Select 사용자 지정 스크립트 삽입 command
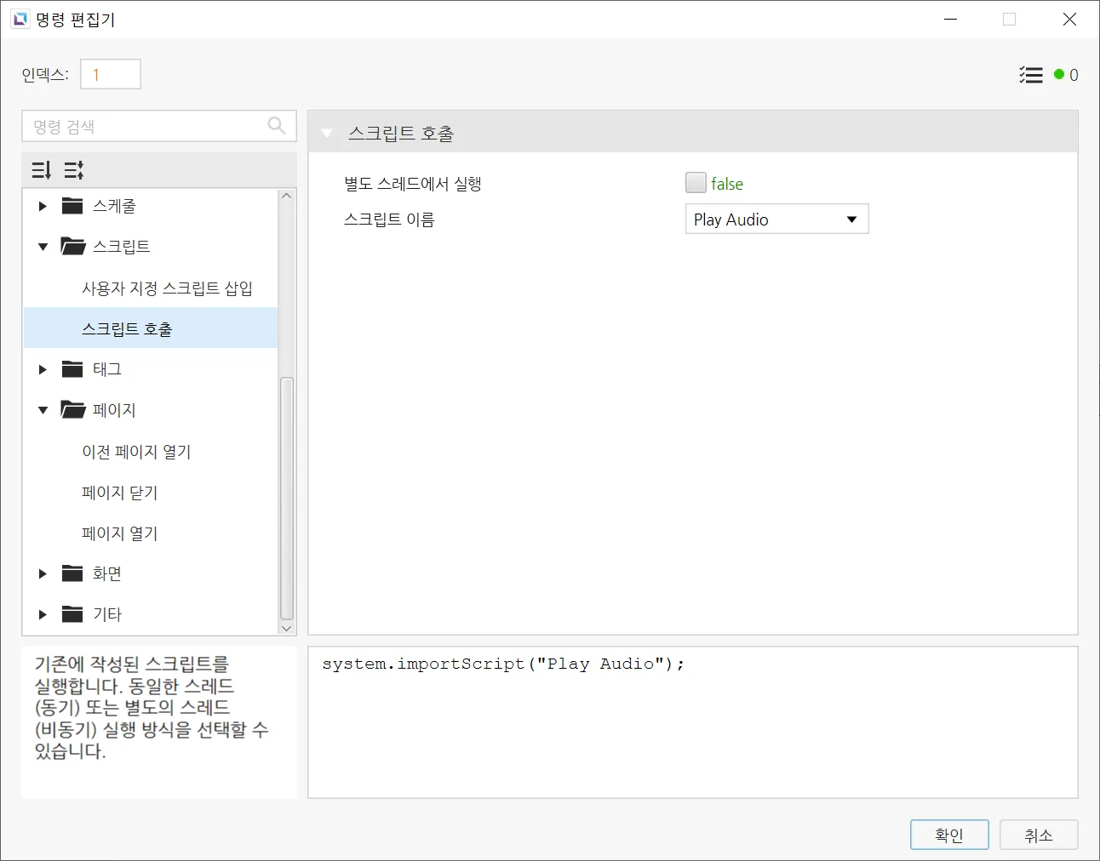 click(x=167, y=288)
